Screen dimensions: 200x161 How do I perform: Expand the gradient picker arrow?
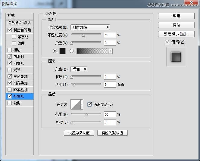(110, 51)
